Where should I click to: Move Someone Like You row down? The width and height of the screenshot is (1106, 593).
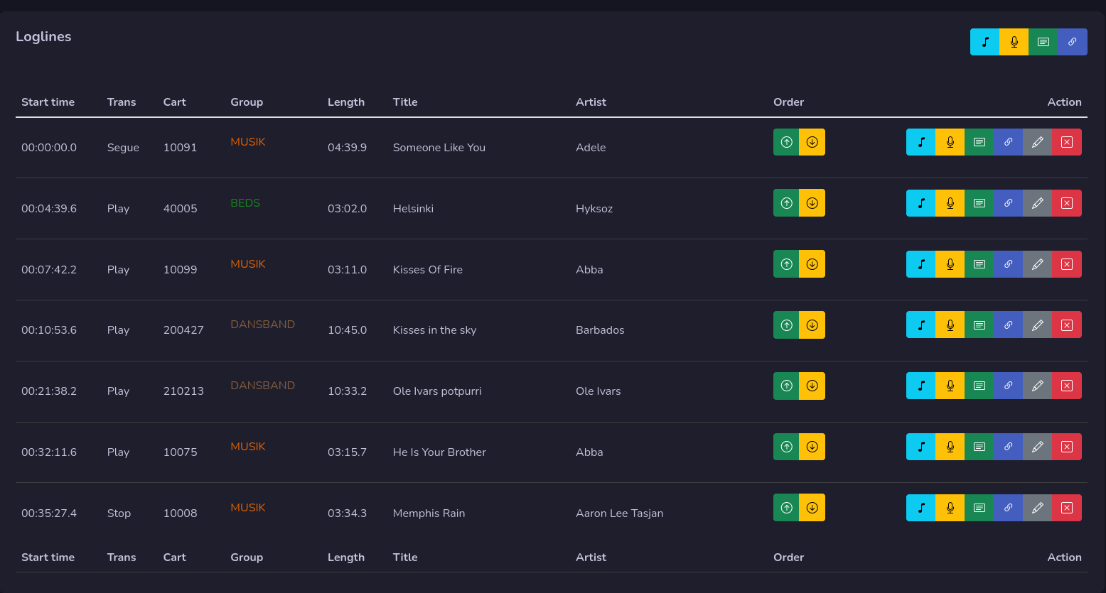pos(812,142)
